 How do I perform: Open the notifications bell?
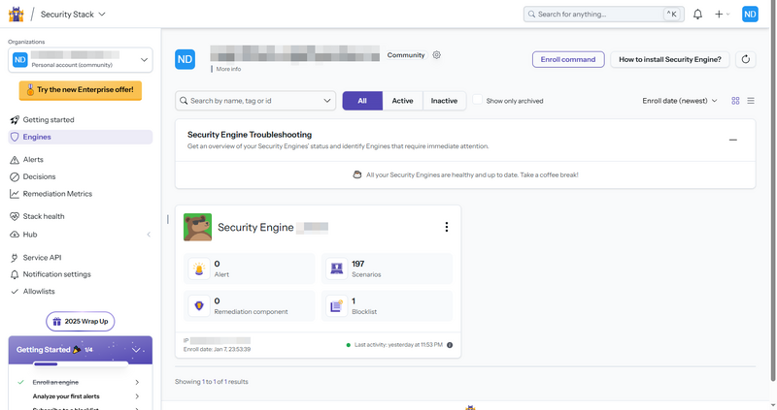pos(697,15)
